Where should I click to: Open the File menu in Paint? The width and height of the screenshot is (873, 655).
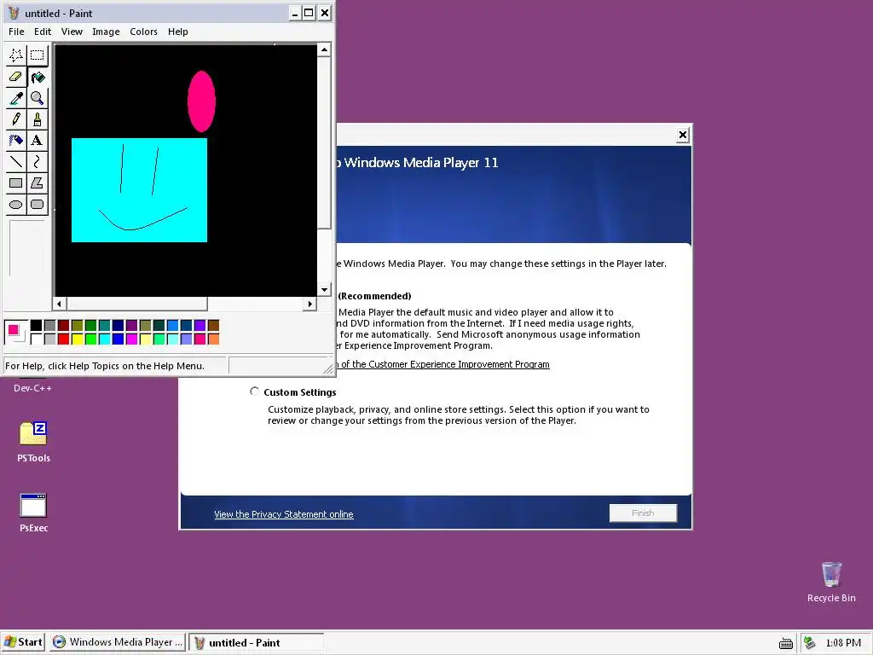pyautogui.click(x=16, y=32)
